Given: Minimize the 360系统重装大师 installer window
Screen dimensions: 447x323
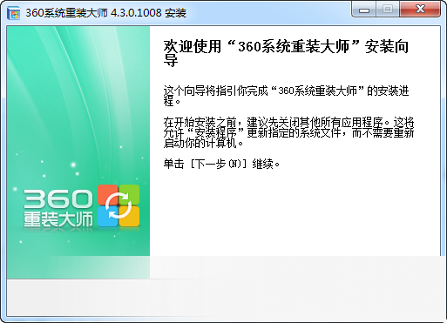Looking at the screenshot, I should coord(363,10).
